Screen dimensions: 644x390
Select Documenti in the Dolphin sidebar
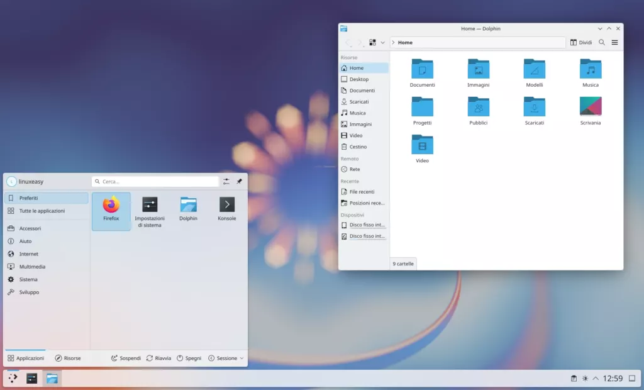pyautogui.click(x=364, y=90)
